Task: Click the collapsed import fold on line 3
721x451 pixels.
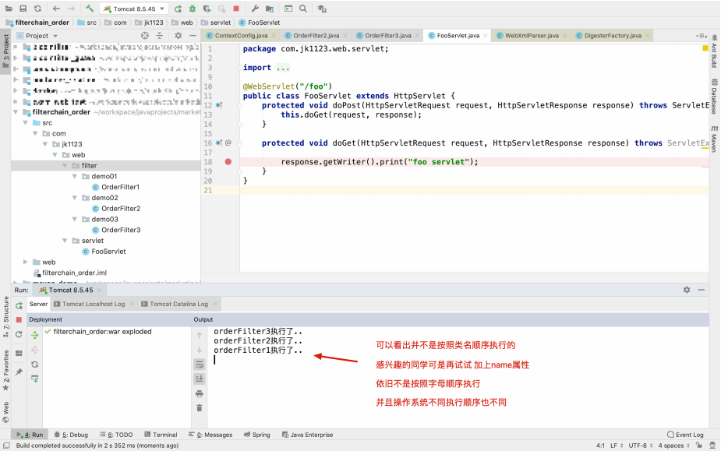Action: coord(283,68)
